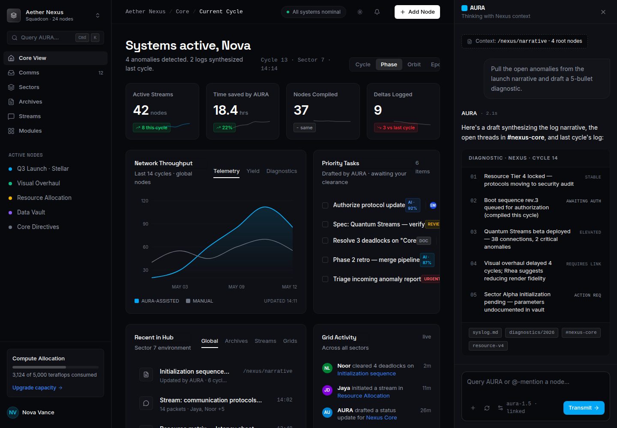
Task: Click the document icon beside Initialization sequence
Action: click(x=146, y=374)
